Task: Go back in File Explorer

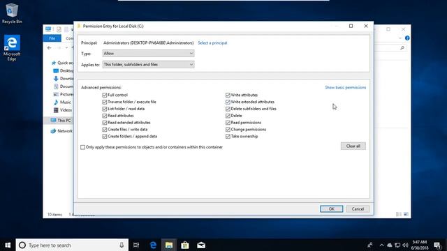Action: 50,48
